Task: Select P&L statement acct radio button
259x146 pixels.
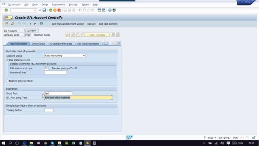Action: click(x=7, y=60)
